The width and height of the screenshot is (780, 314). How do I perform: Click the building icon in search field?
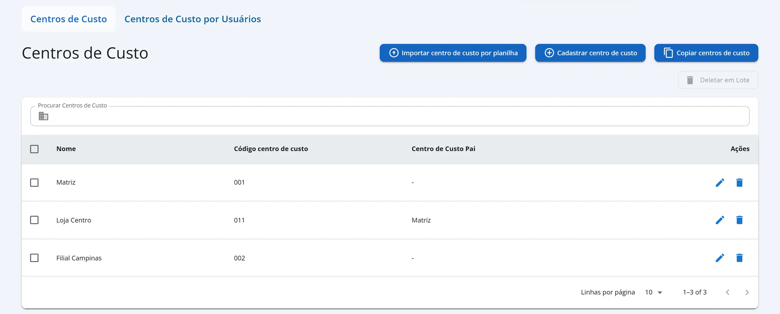(x=43, y=116)
